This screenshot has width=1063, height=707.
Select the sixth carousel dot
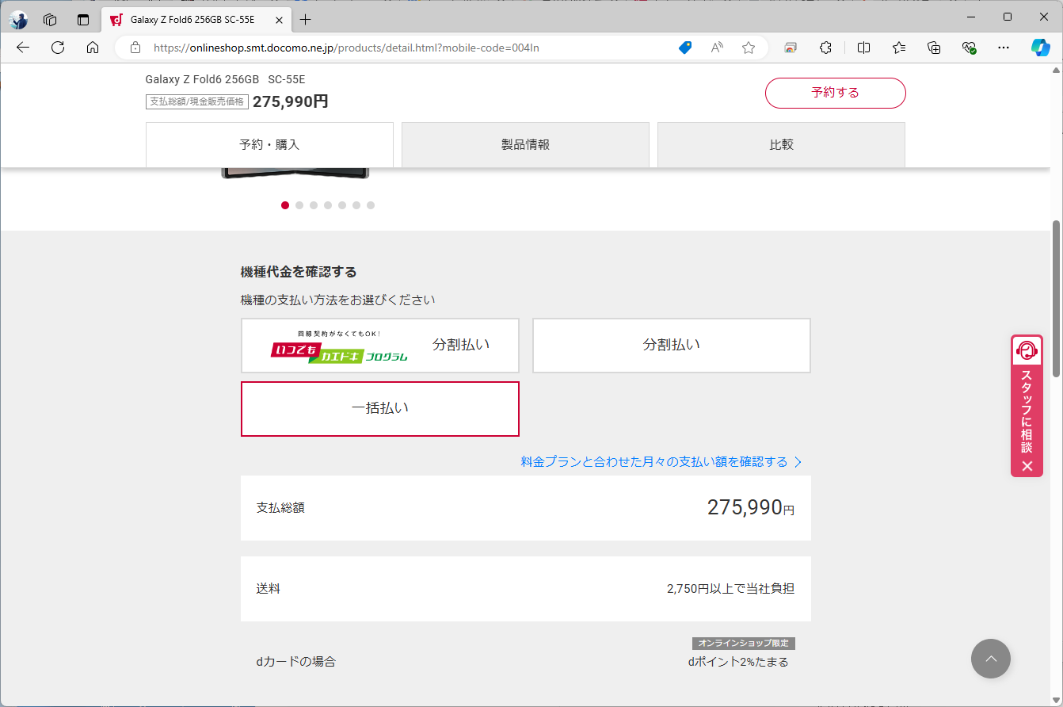coord(356,205)
